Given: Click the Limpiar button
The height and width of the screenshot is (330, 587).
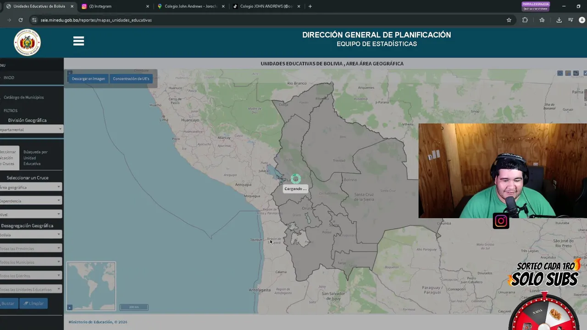Looking at the screenshot, I should (x=33, y=303).
